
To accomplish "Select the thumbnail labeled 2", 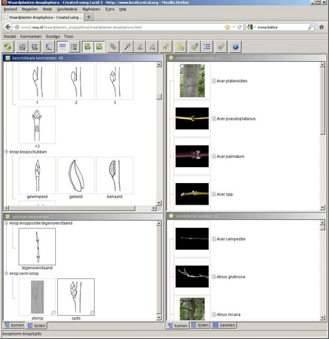I will (x=76, y=81).
